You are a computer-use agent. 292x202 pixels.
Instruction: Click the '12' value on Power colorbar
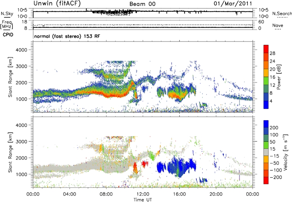[272, 85]
